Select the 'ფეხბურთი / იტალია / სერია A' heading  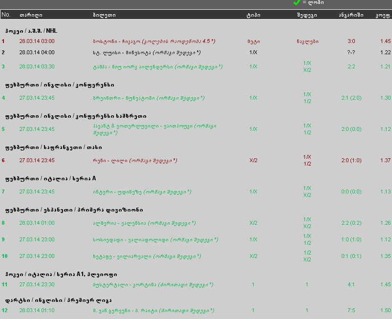50,179
